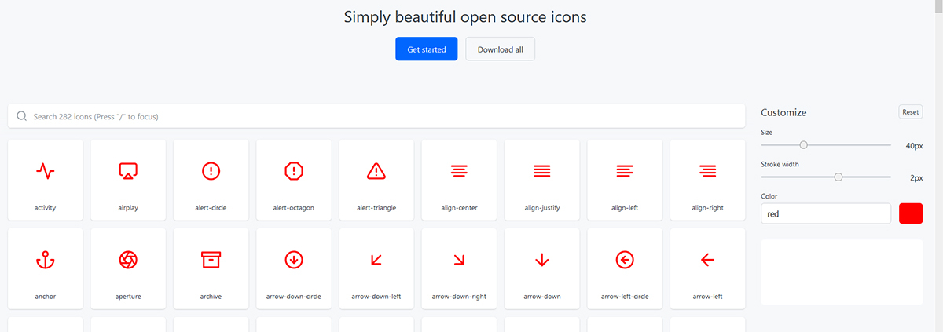Reset the customization settings
Viewport: 943px width, 332px height.
[911, 112]
